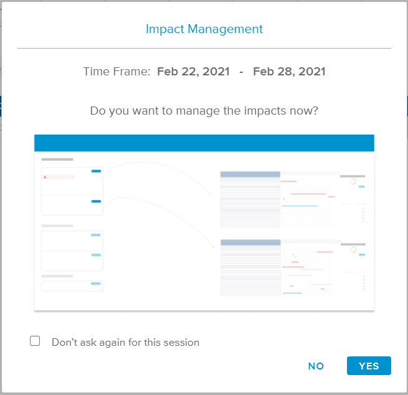
Task: Click the lower Gantt chart in the preview
Action: pyautogui.click(x=309, y=268)
